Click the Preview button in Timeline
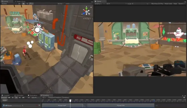Screen dimensions: 187x108 pos(4,98)
